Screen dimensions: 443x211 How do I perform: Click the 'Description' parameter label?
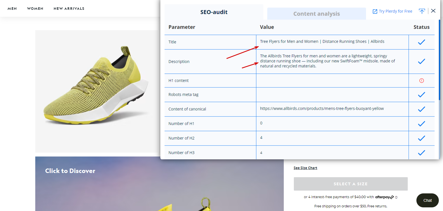179,61
